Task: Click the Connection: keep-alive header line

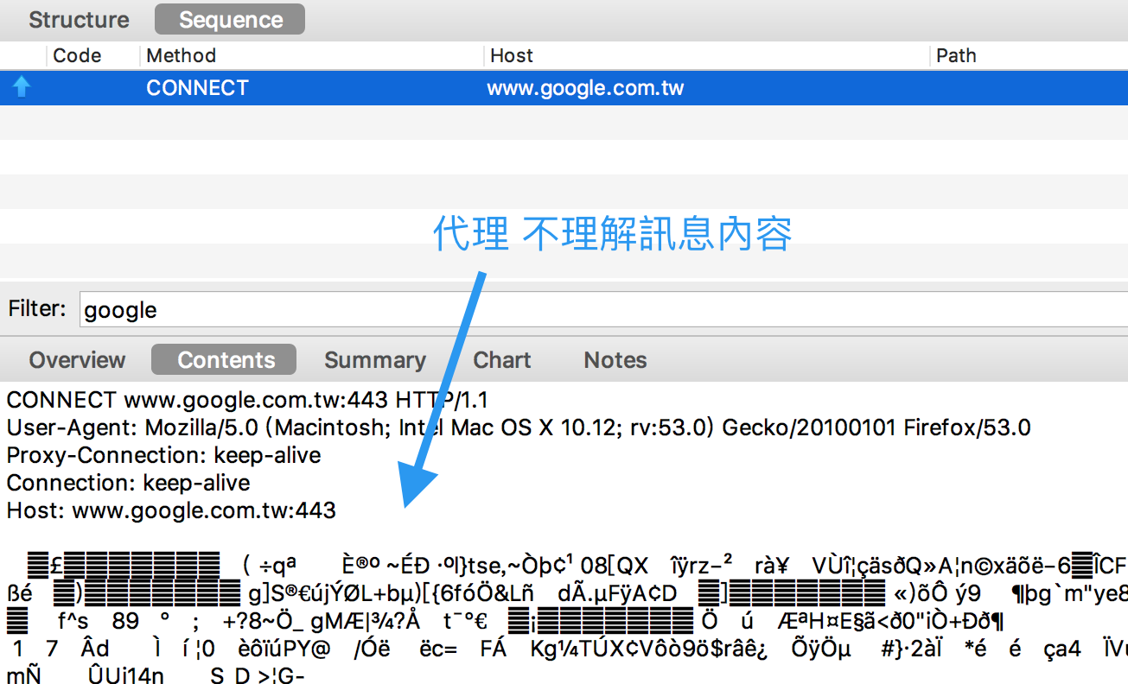Action: [x=128, y=483]
